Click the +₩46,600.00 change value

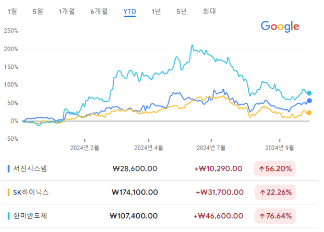[x=218, y=216]
